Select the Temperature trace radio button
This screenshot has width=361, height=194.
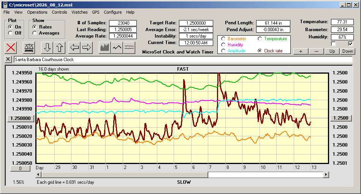click(x=260, y=39)
